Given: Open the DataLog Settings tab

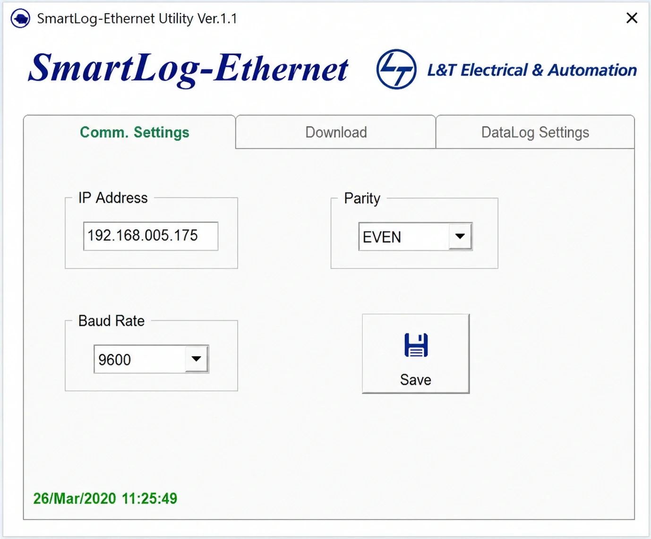Looking at the screenshot, I should [535, 132].
